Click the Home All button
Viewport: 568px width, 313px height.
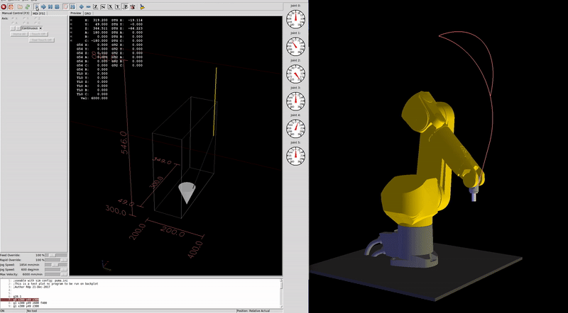point(19,34)
